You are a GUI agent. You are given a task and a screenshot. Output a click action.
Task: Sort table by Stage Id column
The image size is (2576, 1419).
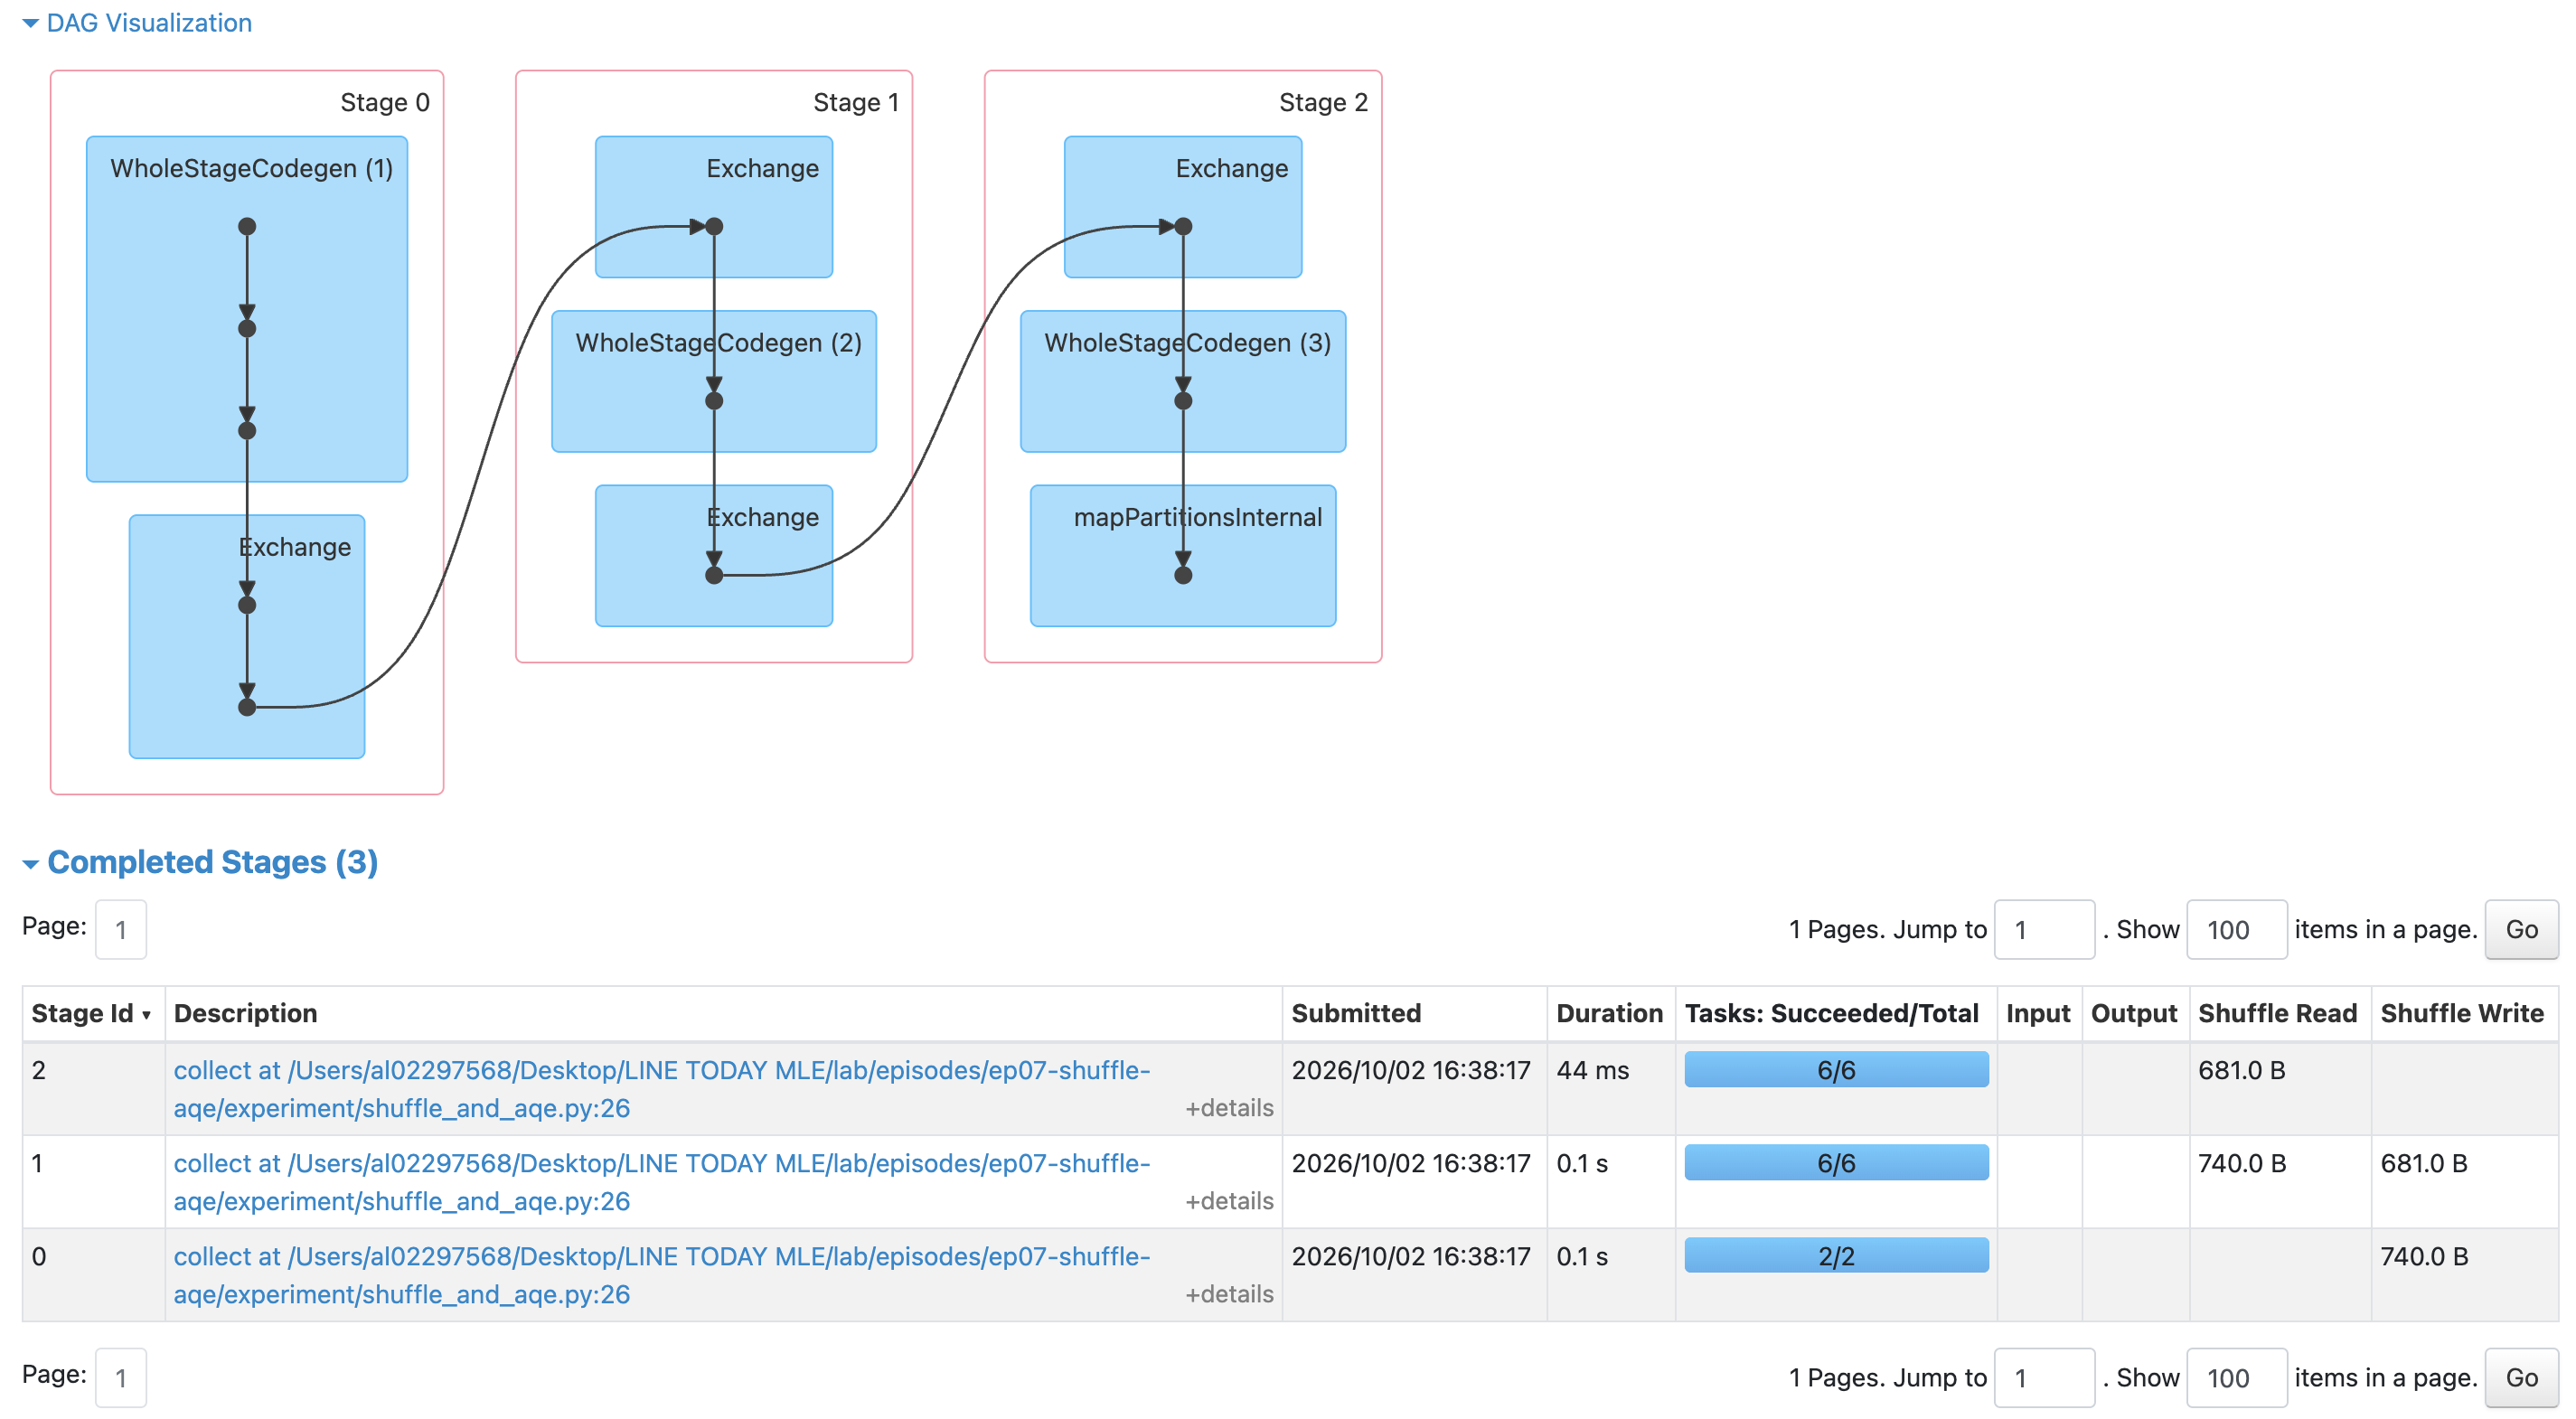[x=92, y=1013]
